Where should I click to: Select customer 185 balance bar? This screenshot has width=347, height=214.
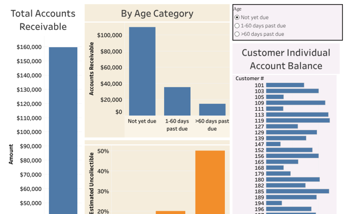pos(297,191)
